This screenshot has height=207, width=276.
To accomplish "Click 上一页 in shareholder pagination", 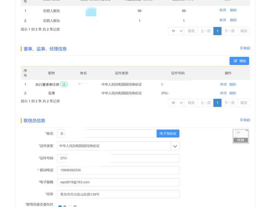I will pyautogui.click(x=205, y=31).
